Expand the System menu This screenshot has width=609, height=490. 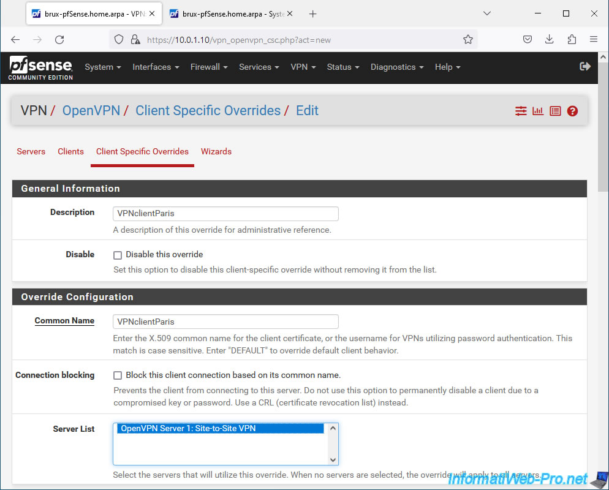pos(103,67)
